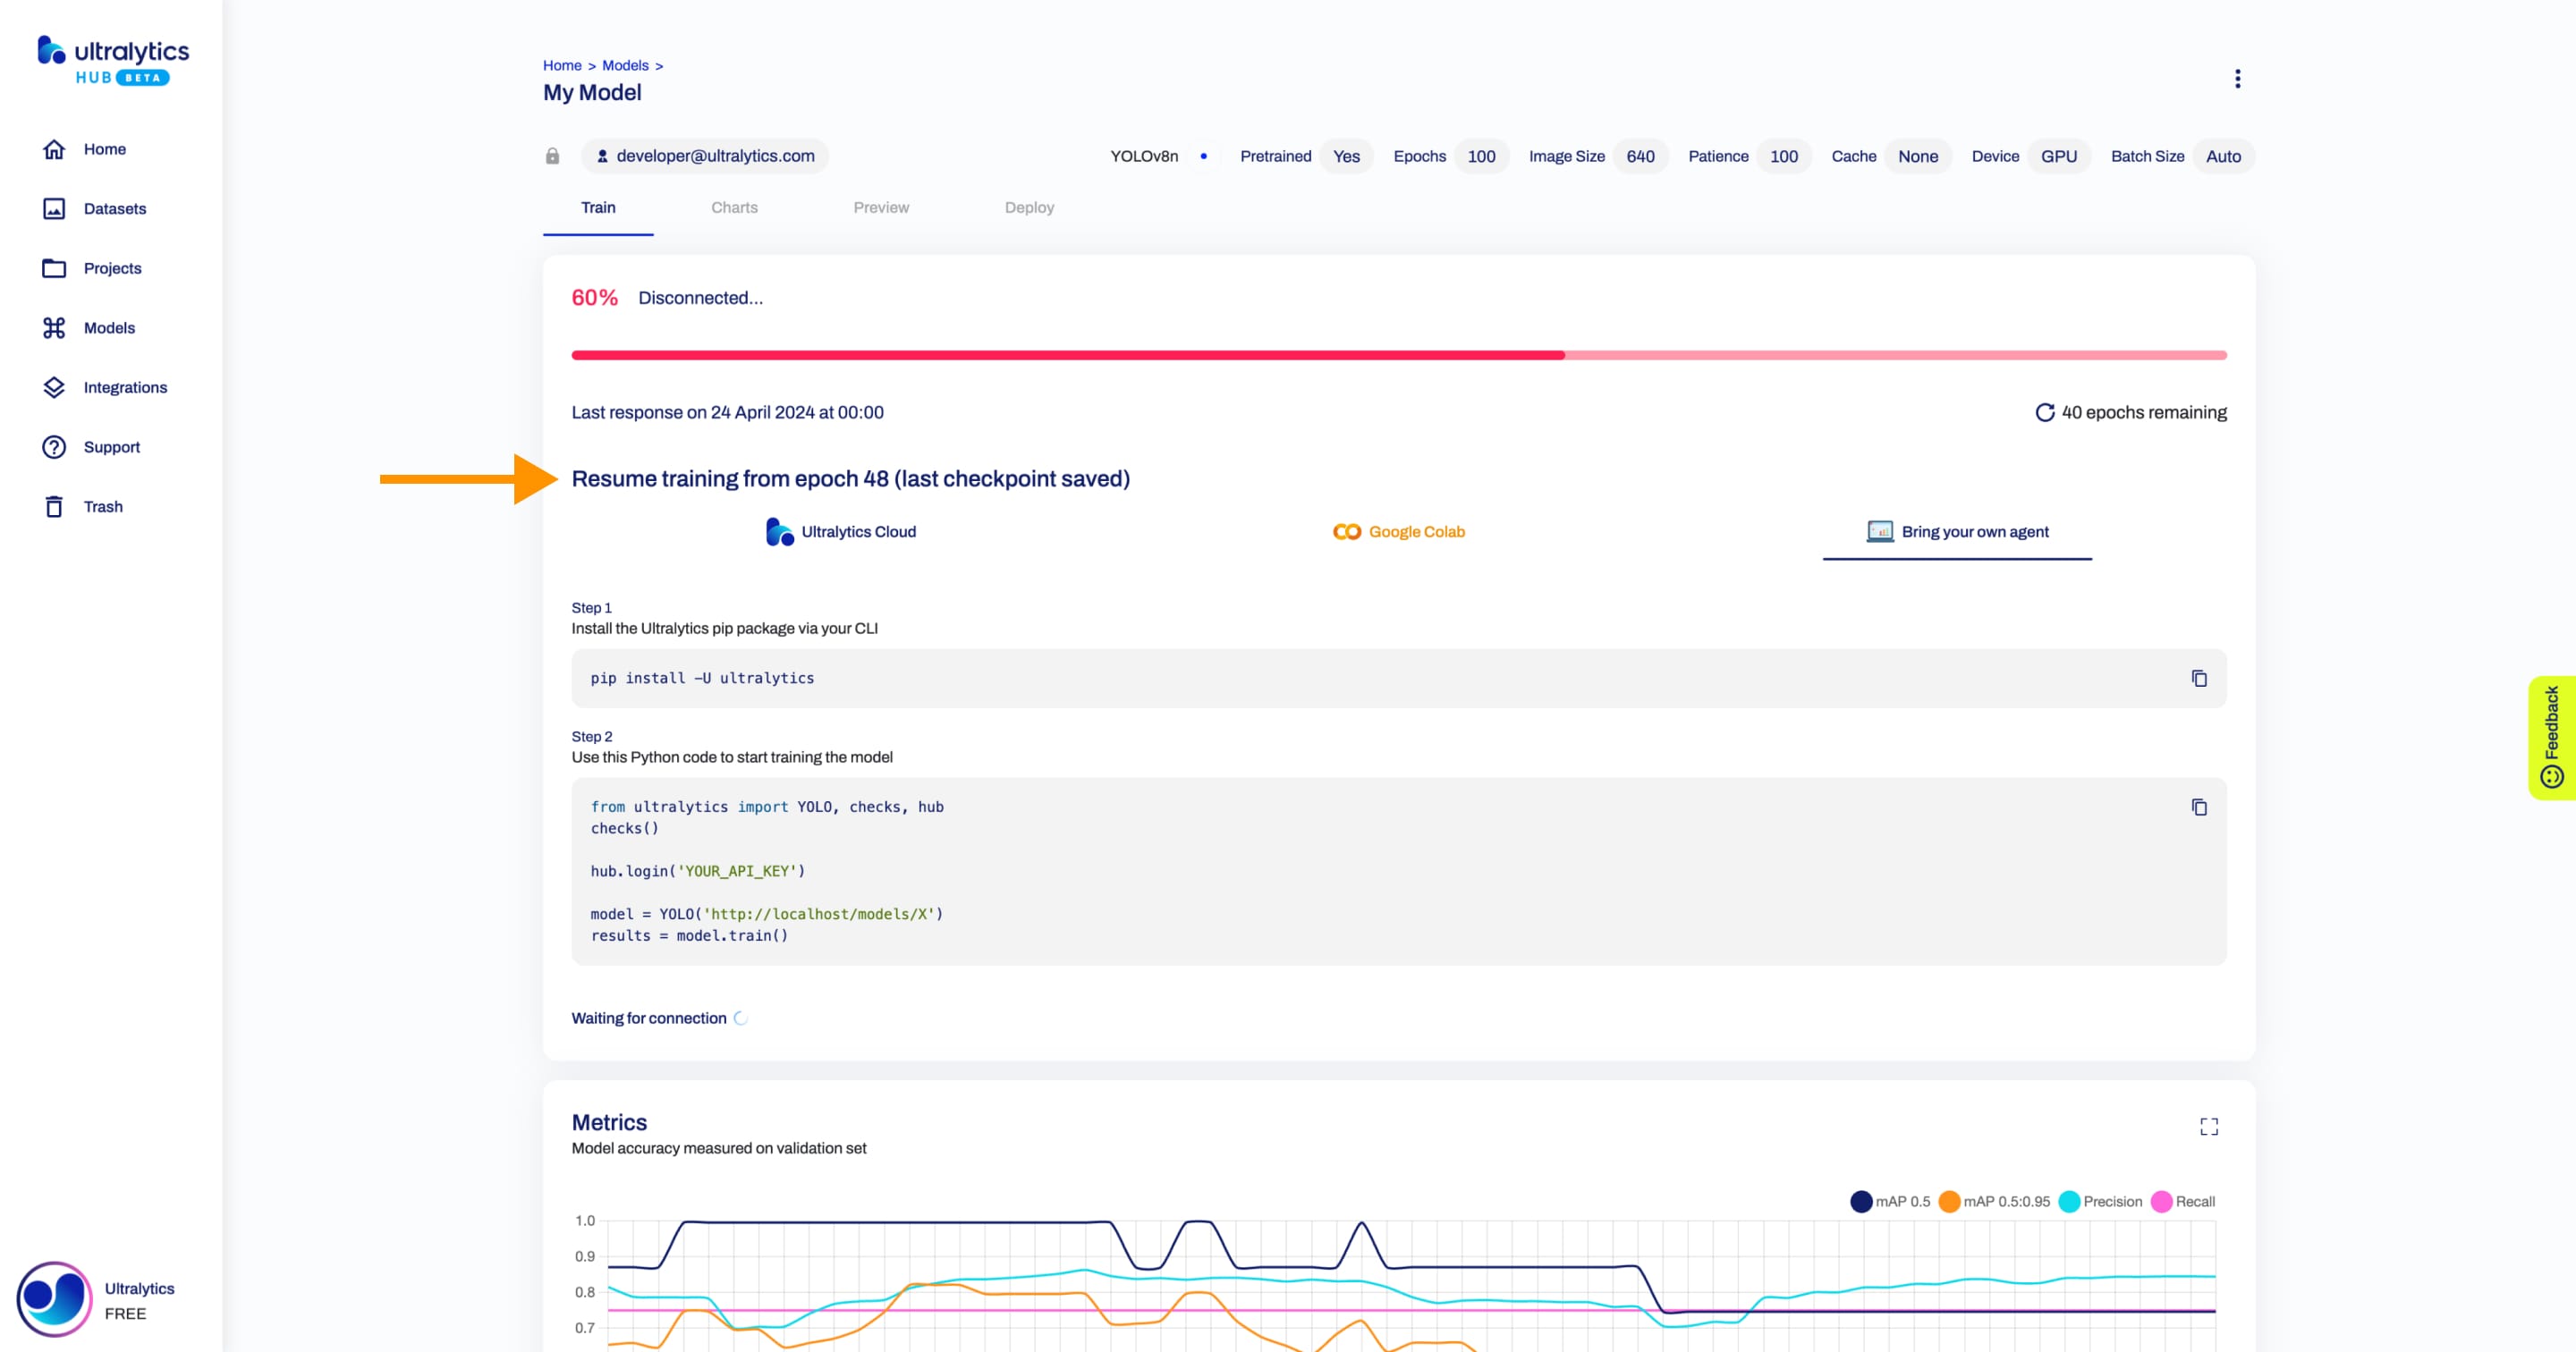2576x1352 pixels.
Task: Toggle Precision metric line on chart
Action: click(x=2072, y=1201)
